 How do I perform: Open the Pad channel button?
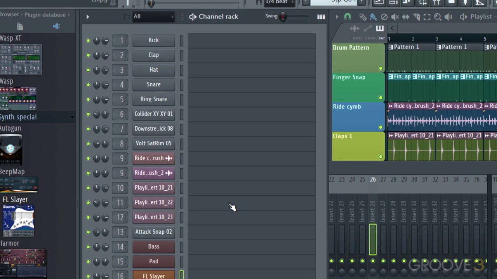154,261
